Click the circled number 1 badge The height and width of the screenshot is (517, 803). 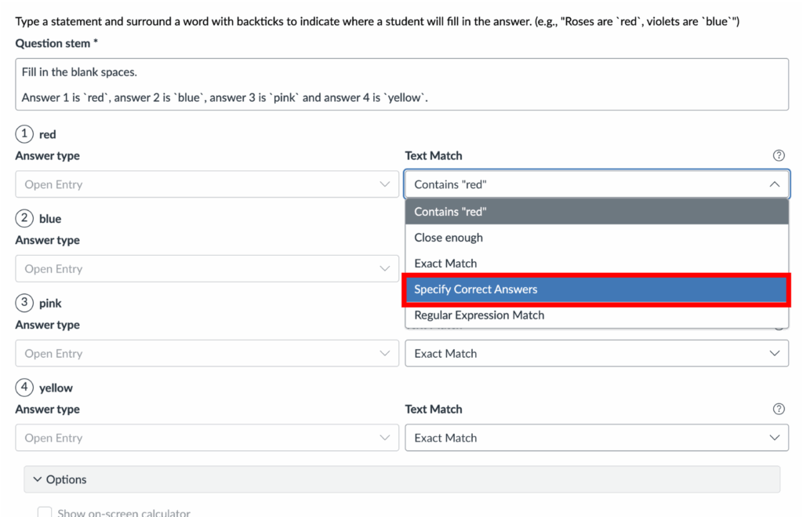24,134
